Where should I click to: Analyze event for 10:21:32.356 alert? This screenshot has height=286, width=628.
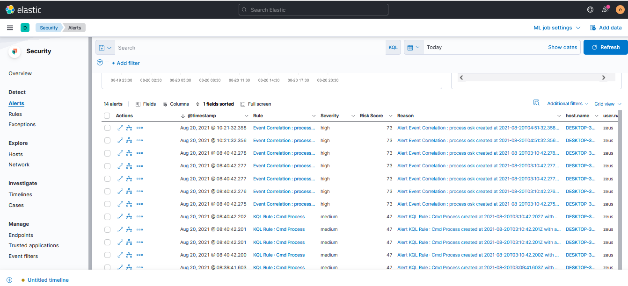coord(129,140)
